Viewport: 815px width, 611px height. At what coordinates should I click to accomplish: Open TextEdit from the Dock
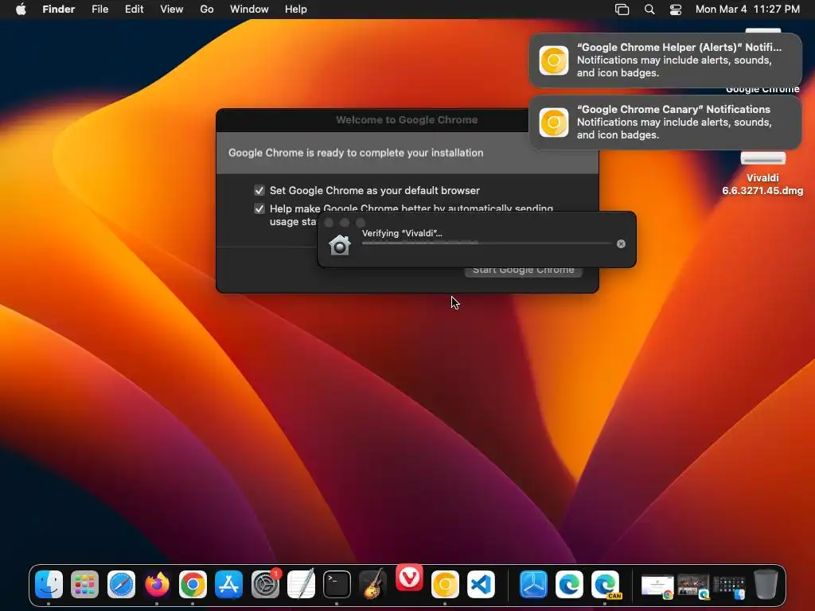coord(301,585)
